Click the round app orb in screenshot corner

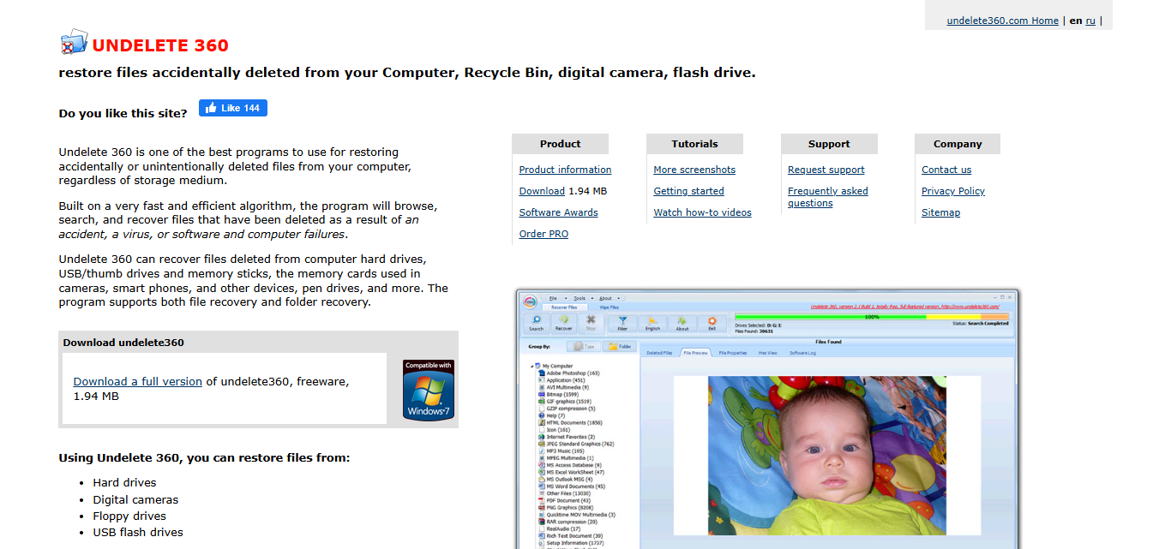(x=531, y=301)
